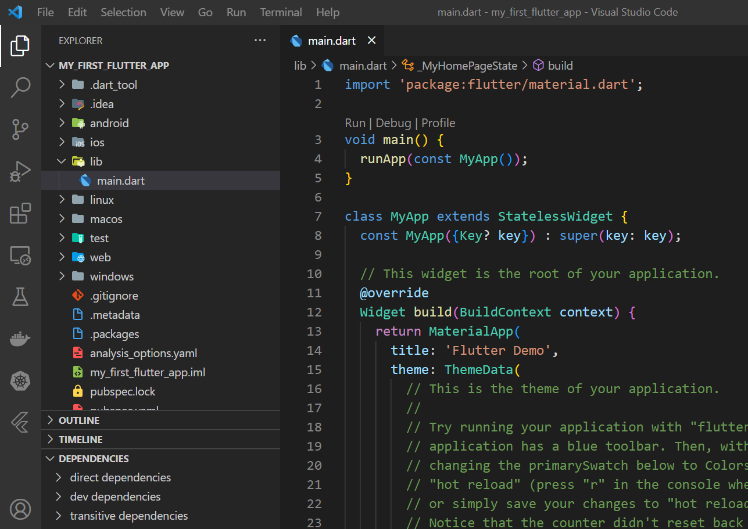The image size is (748, 529).
Task: Click the VS Code logo icon
Action: [16, 12]
